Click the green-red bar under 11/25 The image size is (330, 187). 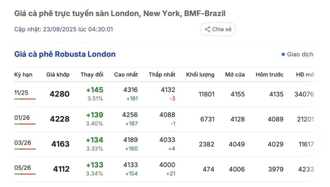point(25,99)
